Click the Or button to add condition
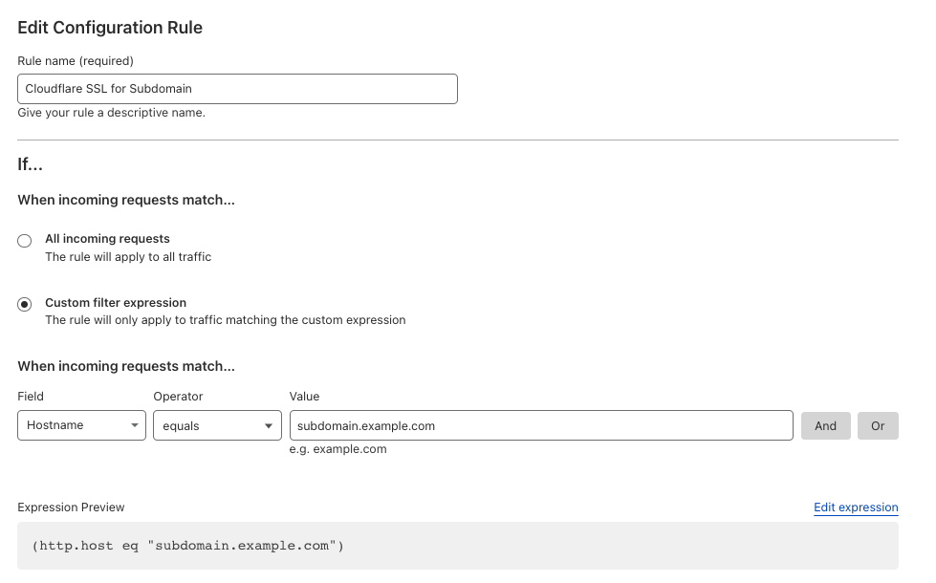Image resolution: width=936 pixels, height=583 pixels. click(878, 425)
